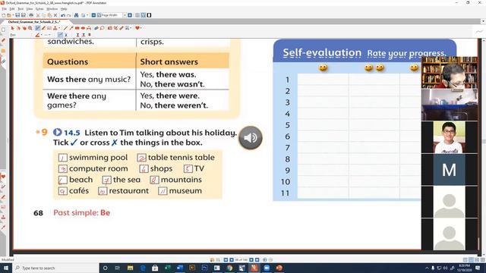Choose the Pen tool
This screenshot has height=273, width=486.
coord(37,28)
